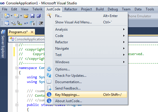158x112 pixels.
Task: Open the Data menu
Action: tap(138, 9)
